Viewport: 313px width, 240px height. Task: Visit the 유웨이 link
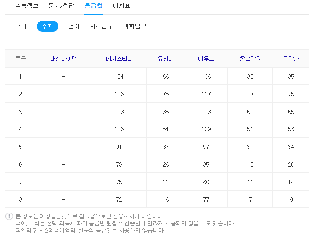click(x=166, y=59)
